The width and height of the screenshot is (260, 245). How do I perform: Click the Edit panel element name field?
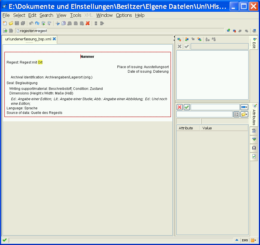[220, 46]
